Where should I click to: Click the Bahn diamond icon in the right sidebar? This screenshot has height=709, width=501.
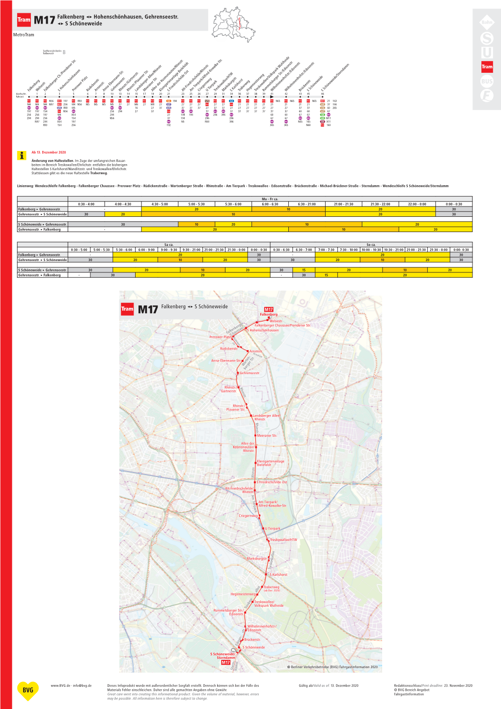click(487, 22)
